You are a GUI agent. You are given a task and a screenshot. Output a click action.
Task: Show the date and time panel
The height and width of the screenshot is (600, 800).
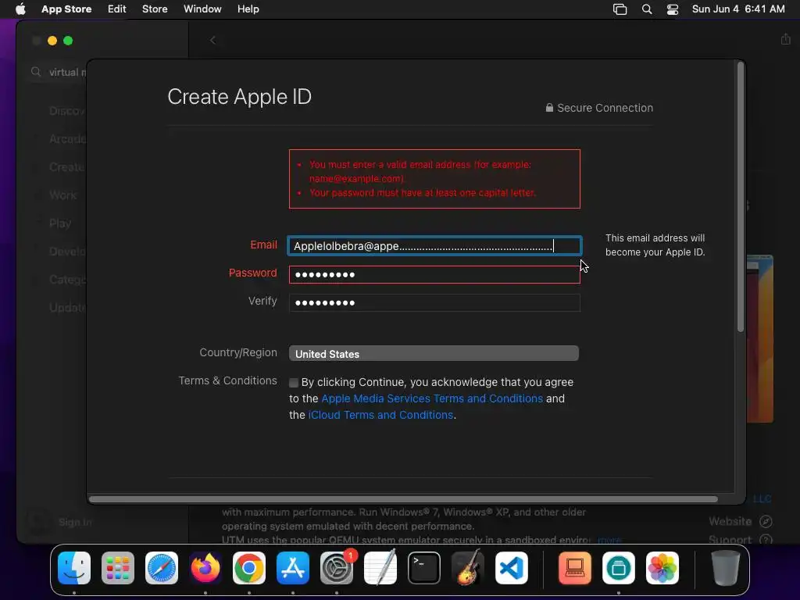point(738,9)
